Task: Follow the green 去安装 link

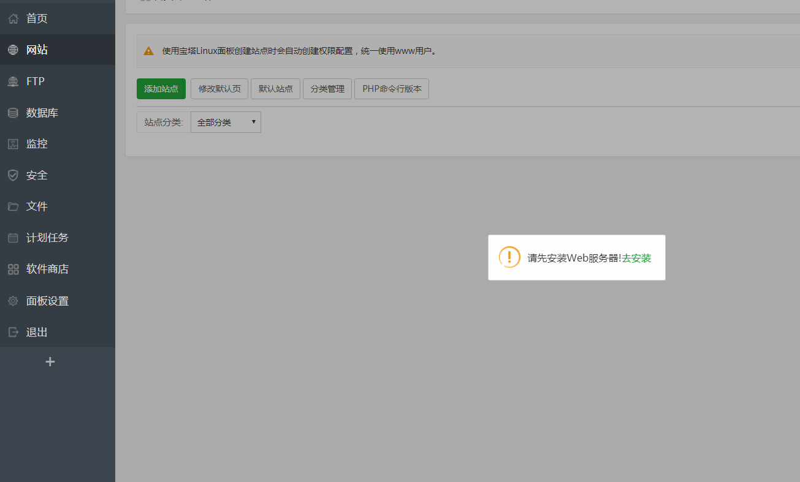Action: [636, 258]
